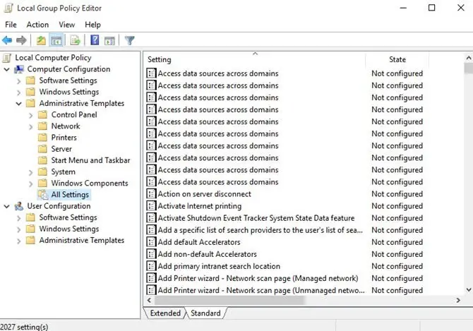Click the vertical scrollbar up arrow

(469, 58)
